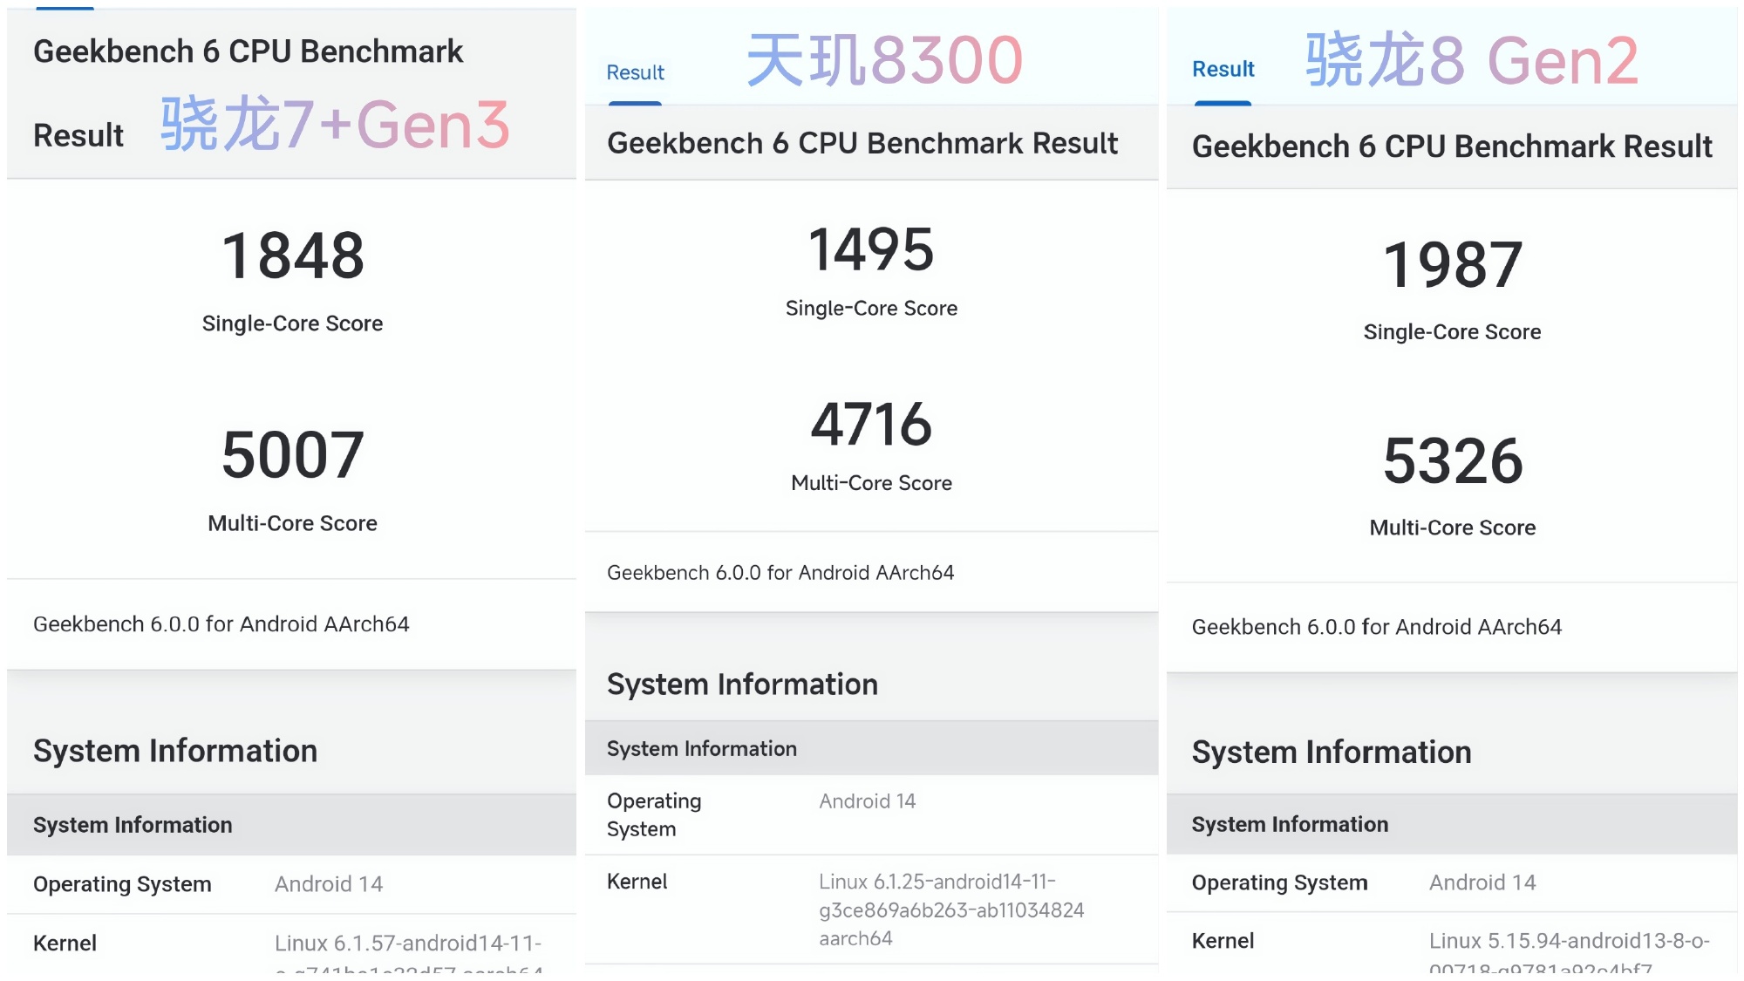Image resolution: width=1744 pixels, height=981 pixels.
Task: Click the 骁龙8 Gen2 title label
Action: click(x=1472, y=59)
